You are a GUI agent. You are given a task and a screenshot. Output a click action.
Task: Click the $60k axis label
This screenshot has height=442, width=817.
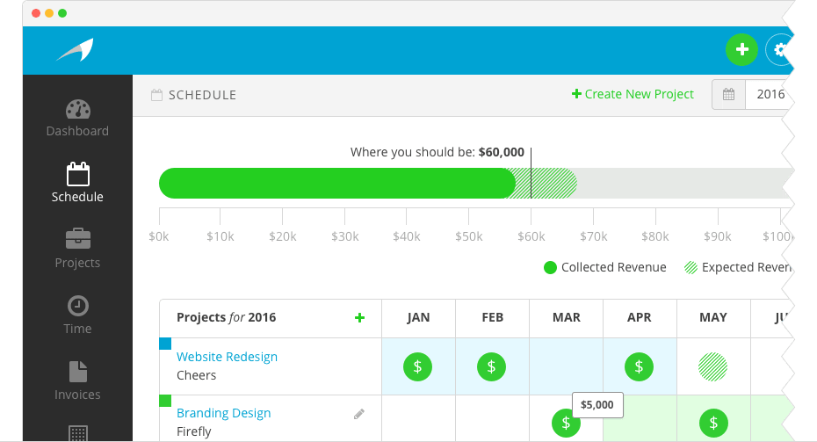[531, 236]
